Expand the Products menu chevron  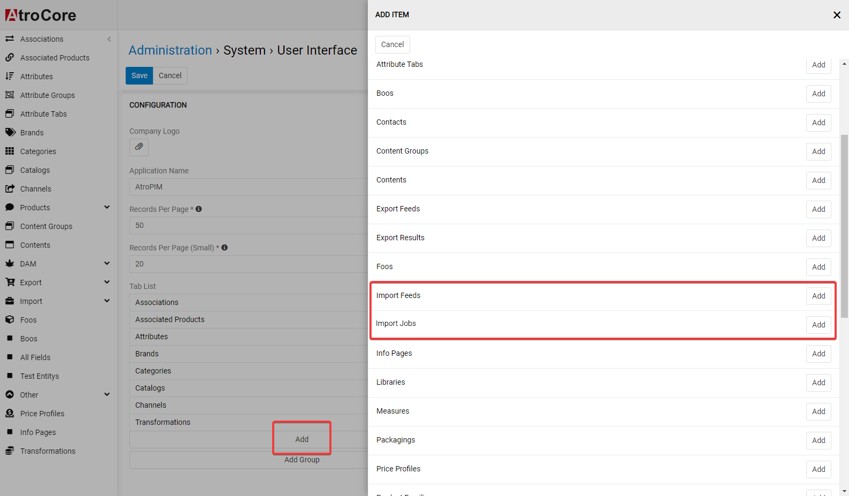click(107, 207)
